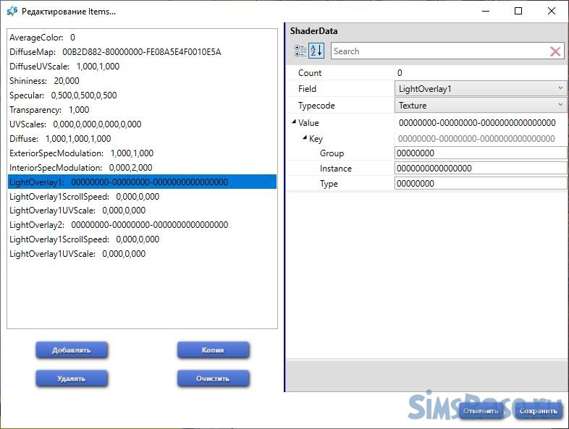Open the Field dropdown showing LightOverlay1

(481, 89)
